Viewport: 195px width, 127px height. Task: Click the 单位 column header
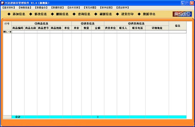[67, 28]
